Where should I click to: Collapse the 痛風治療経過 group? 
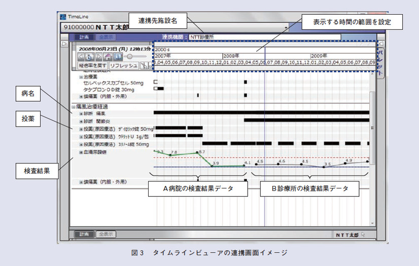pos(74,107)
